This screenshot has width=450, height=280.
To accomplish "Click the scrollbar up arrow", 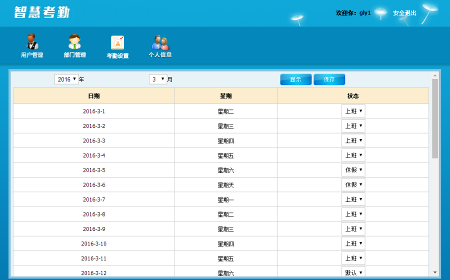I will click(435, 75).
